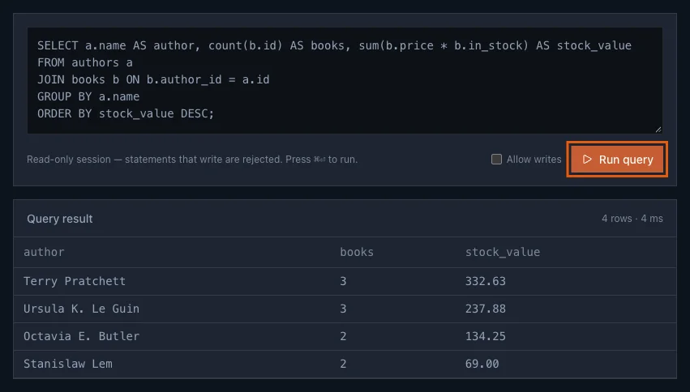
Task: Click the Terry Pratchett cell
Action: coord(75,281)
